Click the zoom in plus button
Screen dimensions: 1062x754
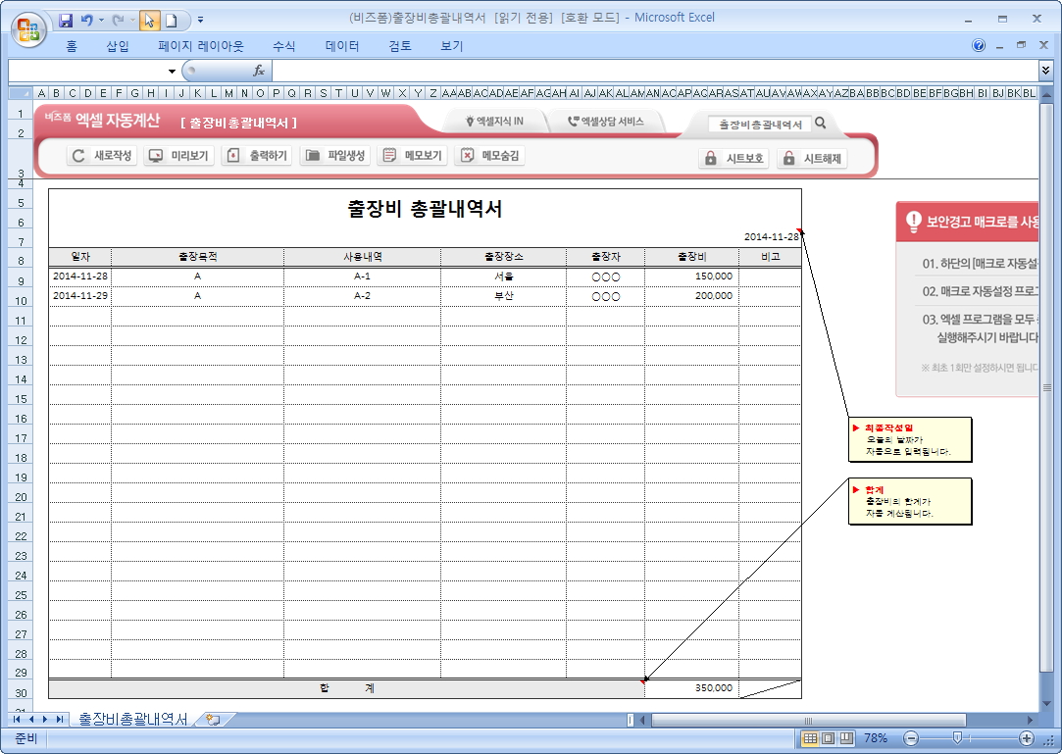(1026, 738)
